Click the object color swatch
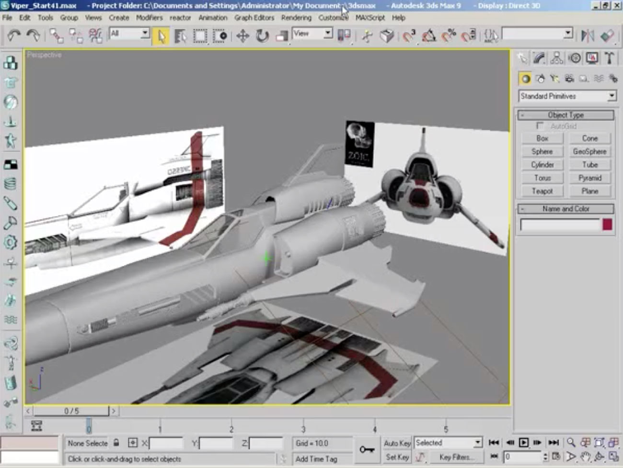623x468 pixels. 607,225
